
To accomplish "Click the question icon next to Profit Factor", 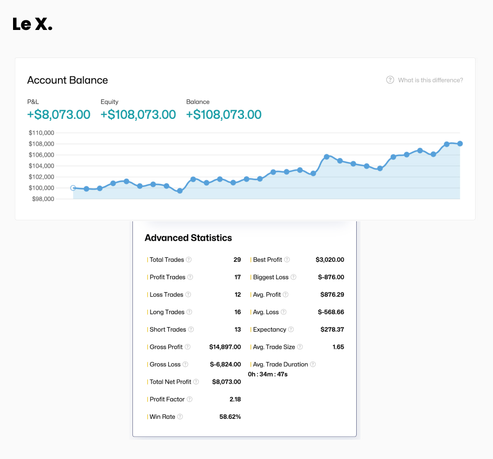I will (189, 399).
